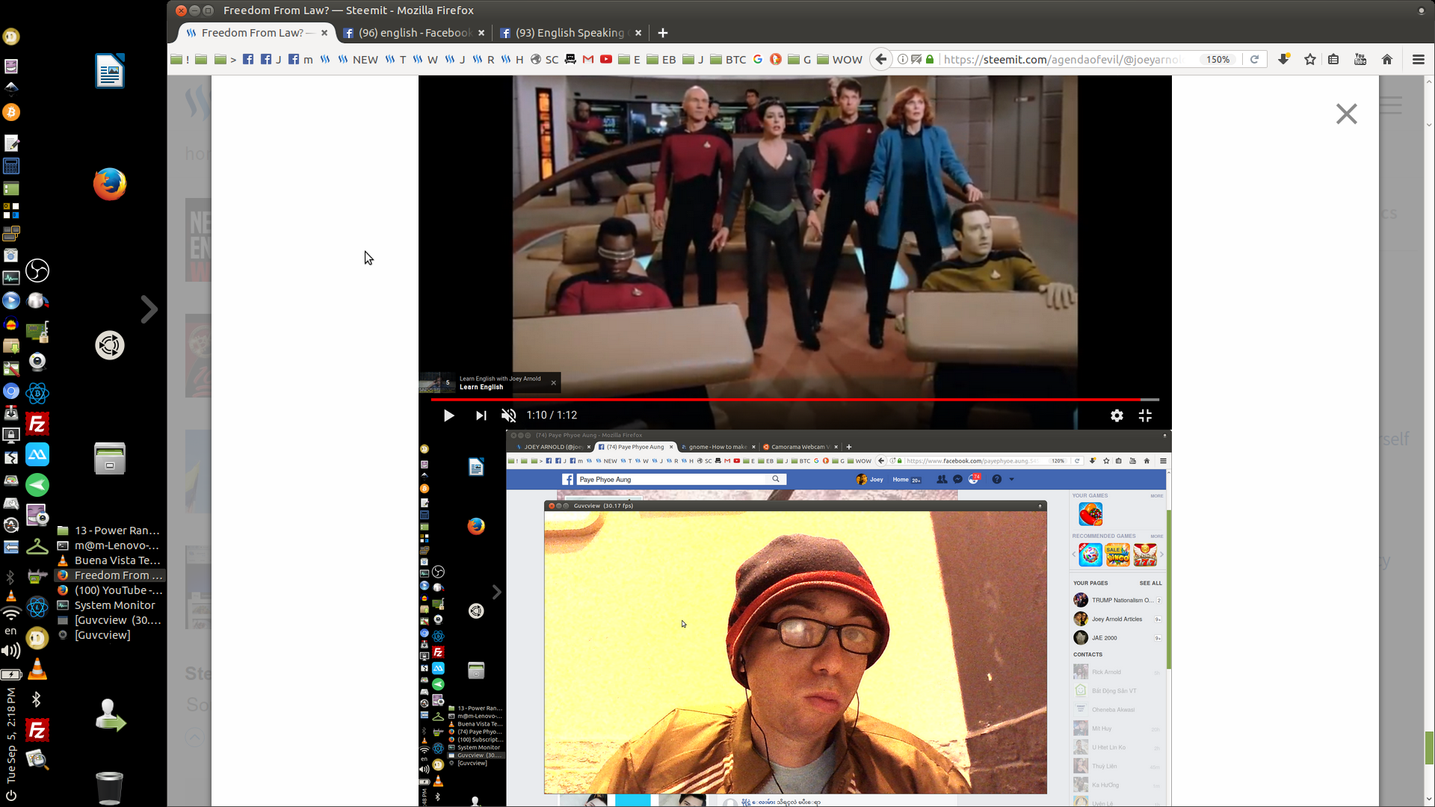
Task: Unmute the video volume
Action: pos(508,415)
